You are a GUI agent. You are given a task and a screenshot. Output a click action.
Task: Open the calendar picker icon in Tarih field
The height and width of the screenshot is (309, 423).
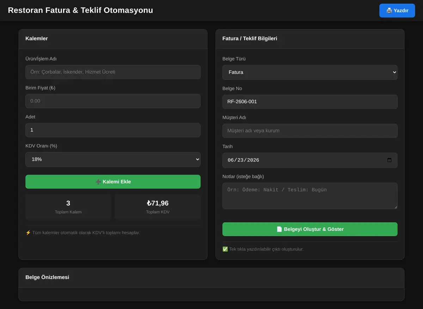[x=389, y=160]
